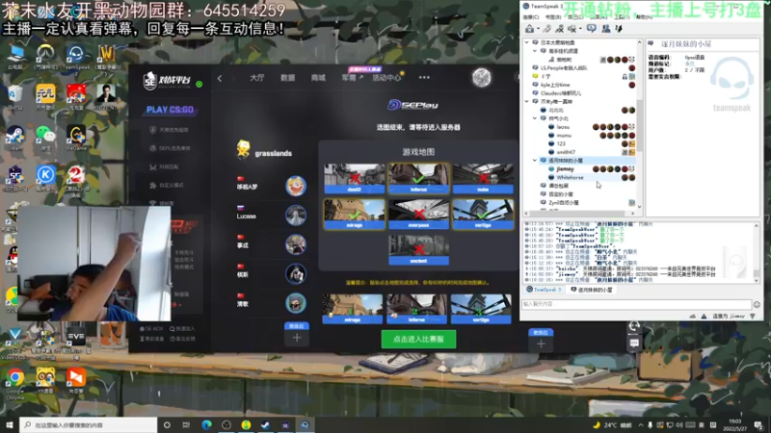Click Edge icon on the Windows taskbar

click(x=206, y=424)
